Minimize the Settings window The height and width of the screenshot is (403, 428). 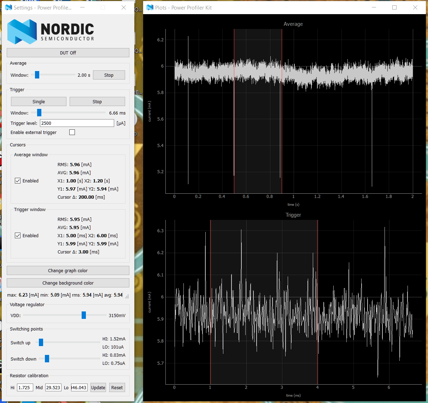tap(82, 7)
